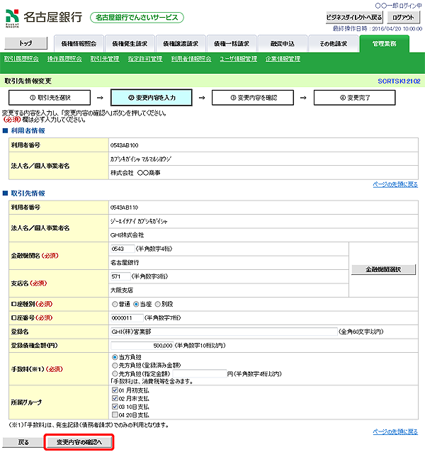Open the 指定許可管理 submenu link
Image resolution: width=425 pixels, height=452 pixels.
145,59
